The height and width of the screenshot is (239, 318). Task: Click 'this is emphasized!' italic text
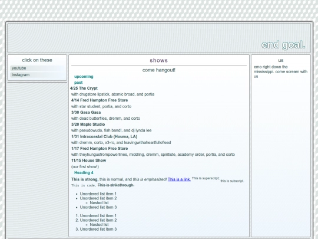point(150,179)
